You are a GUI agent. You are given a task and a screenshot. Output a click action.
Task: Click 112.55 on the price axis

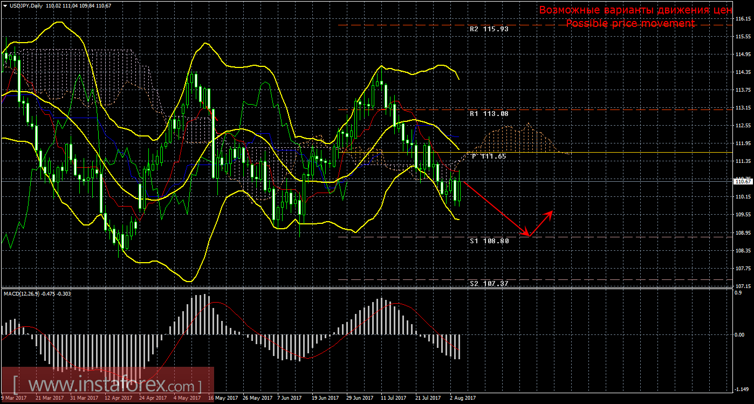[x=742, y=126]
